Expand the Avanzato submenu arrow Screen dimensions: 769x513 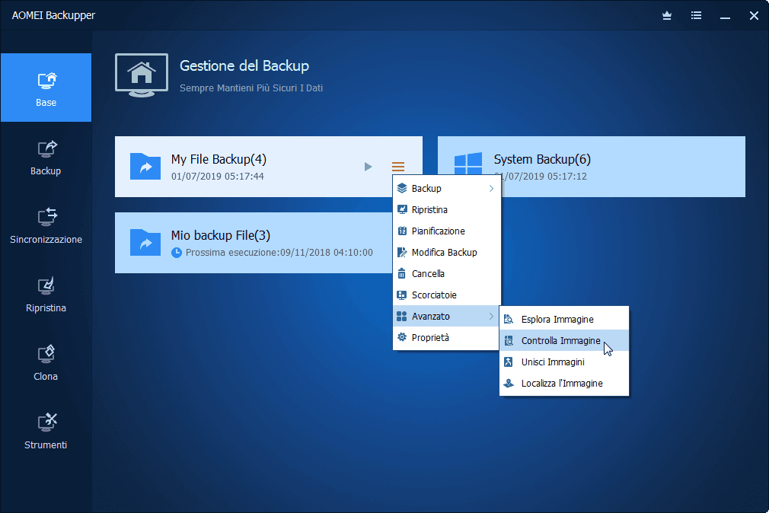pyautogui.click(x=491, y=317)
